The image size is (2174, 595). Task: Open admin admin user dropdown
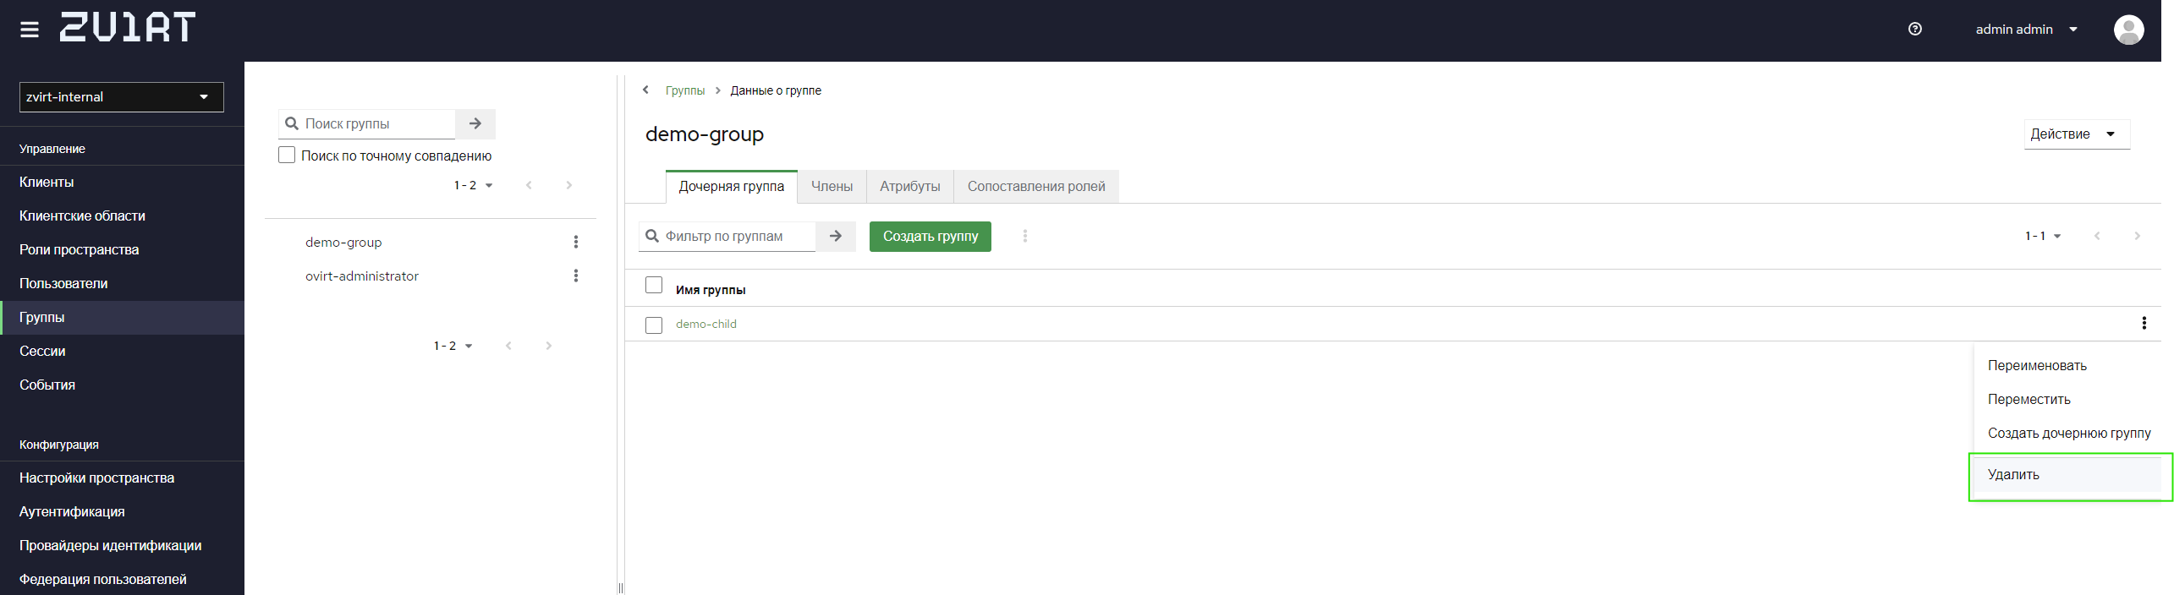[x=2027, y=30]
